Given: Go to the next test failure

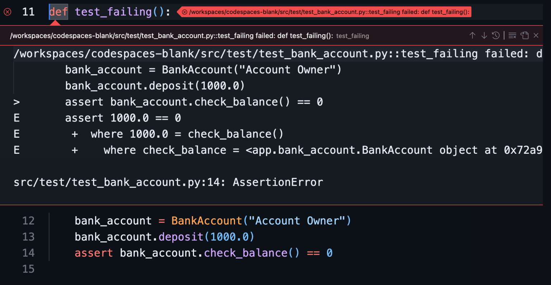Looking at the screenshot, I should point(484,35).
